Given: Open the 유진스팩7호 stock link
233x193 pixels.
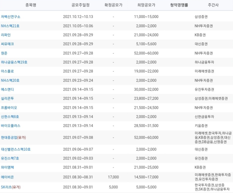Looking at the screenshot, I should click(10, 158).
